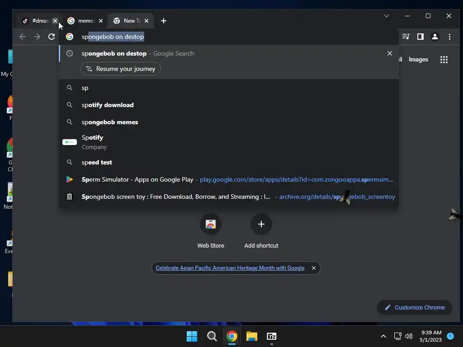The height and width of the screenshot is (347, 463).
Task: Open taskbar Search
Action: [x=212, y=336]
